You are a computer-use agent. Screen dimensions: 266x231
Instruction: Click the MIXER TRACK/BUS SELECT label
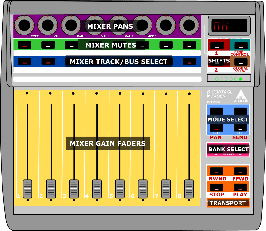coord(118,62)
